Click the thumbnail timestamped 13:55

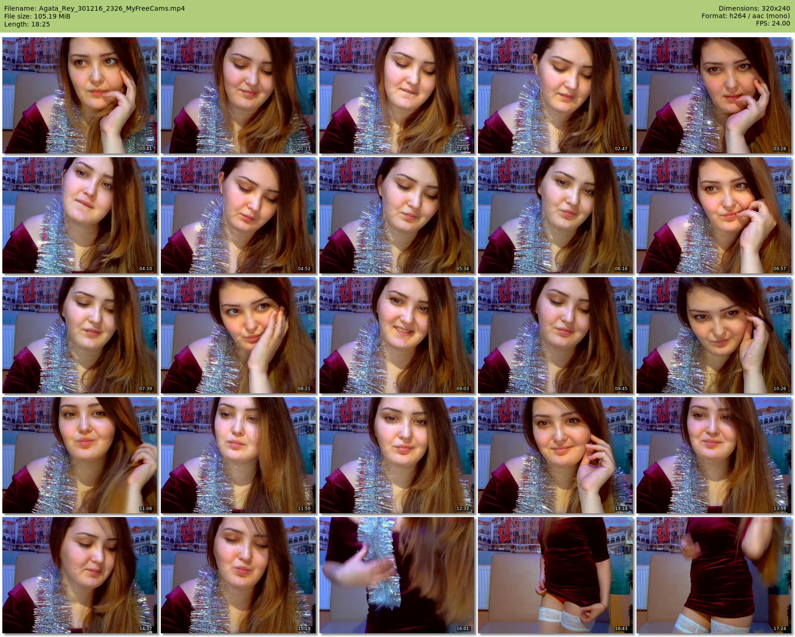[714, 455]
